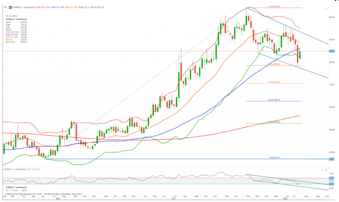
Task: Click the current price tag on price axis
Action: [332, 51]
